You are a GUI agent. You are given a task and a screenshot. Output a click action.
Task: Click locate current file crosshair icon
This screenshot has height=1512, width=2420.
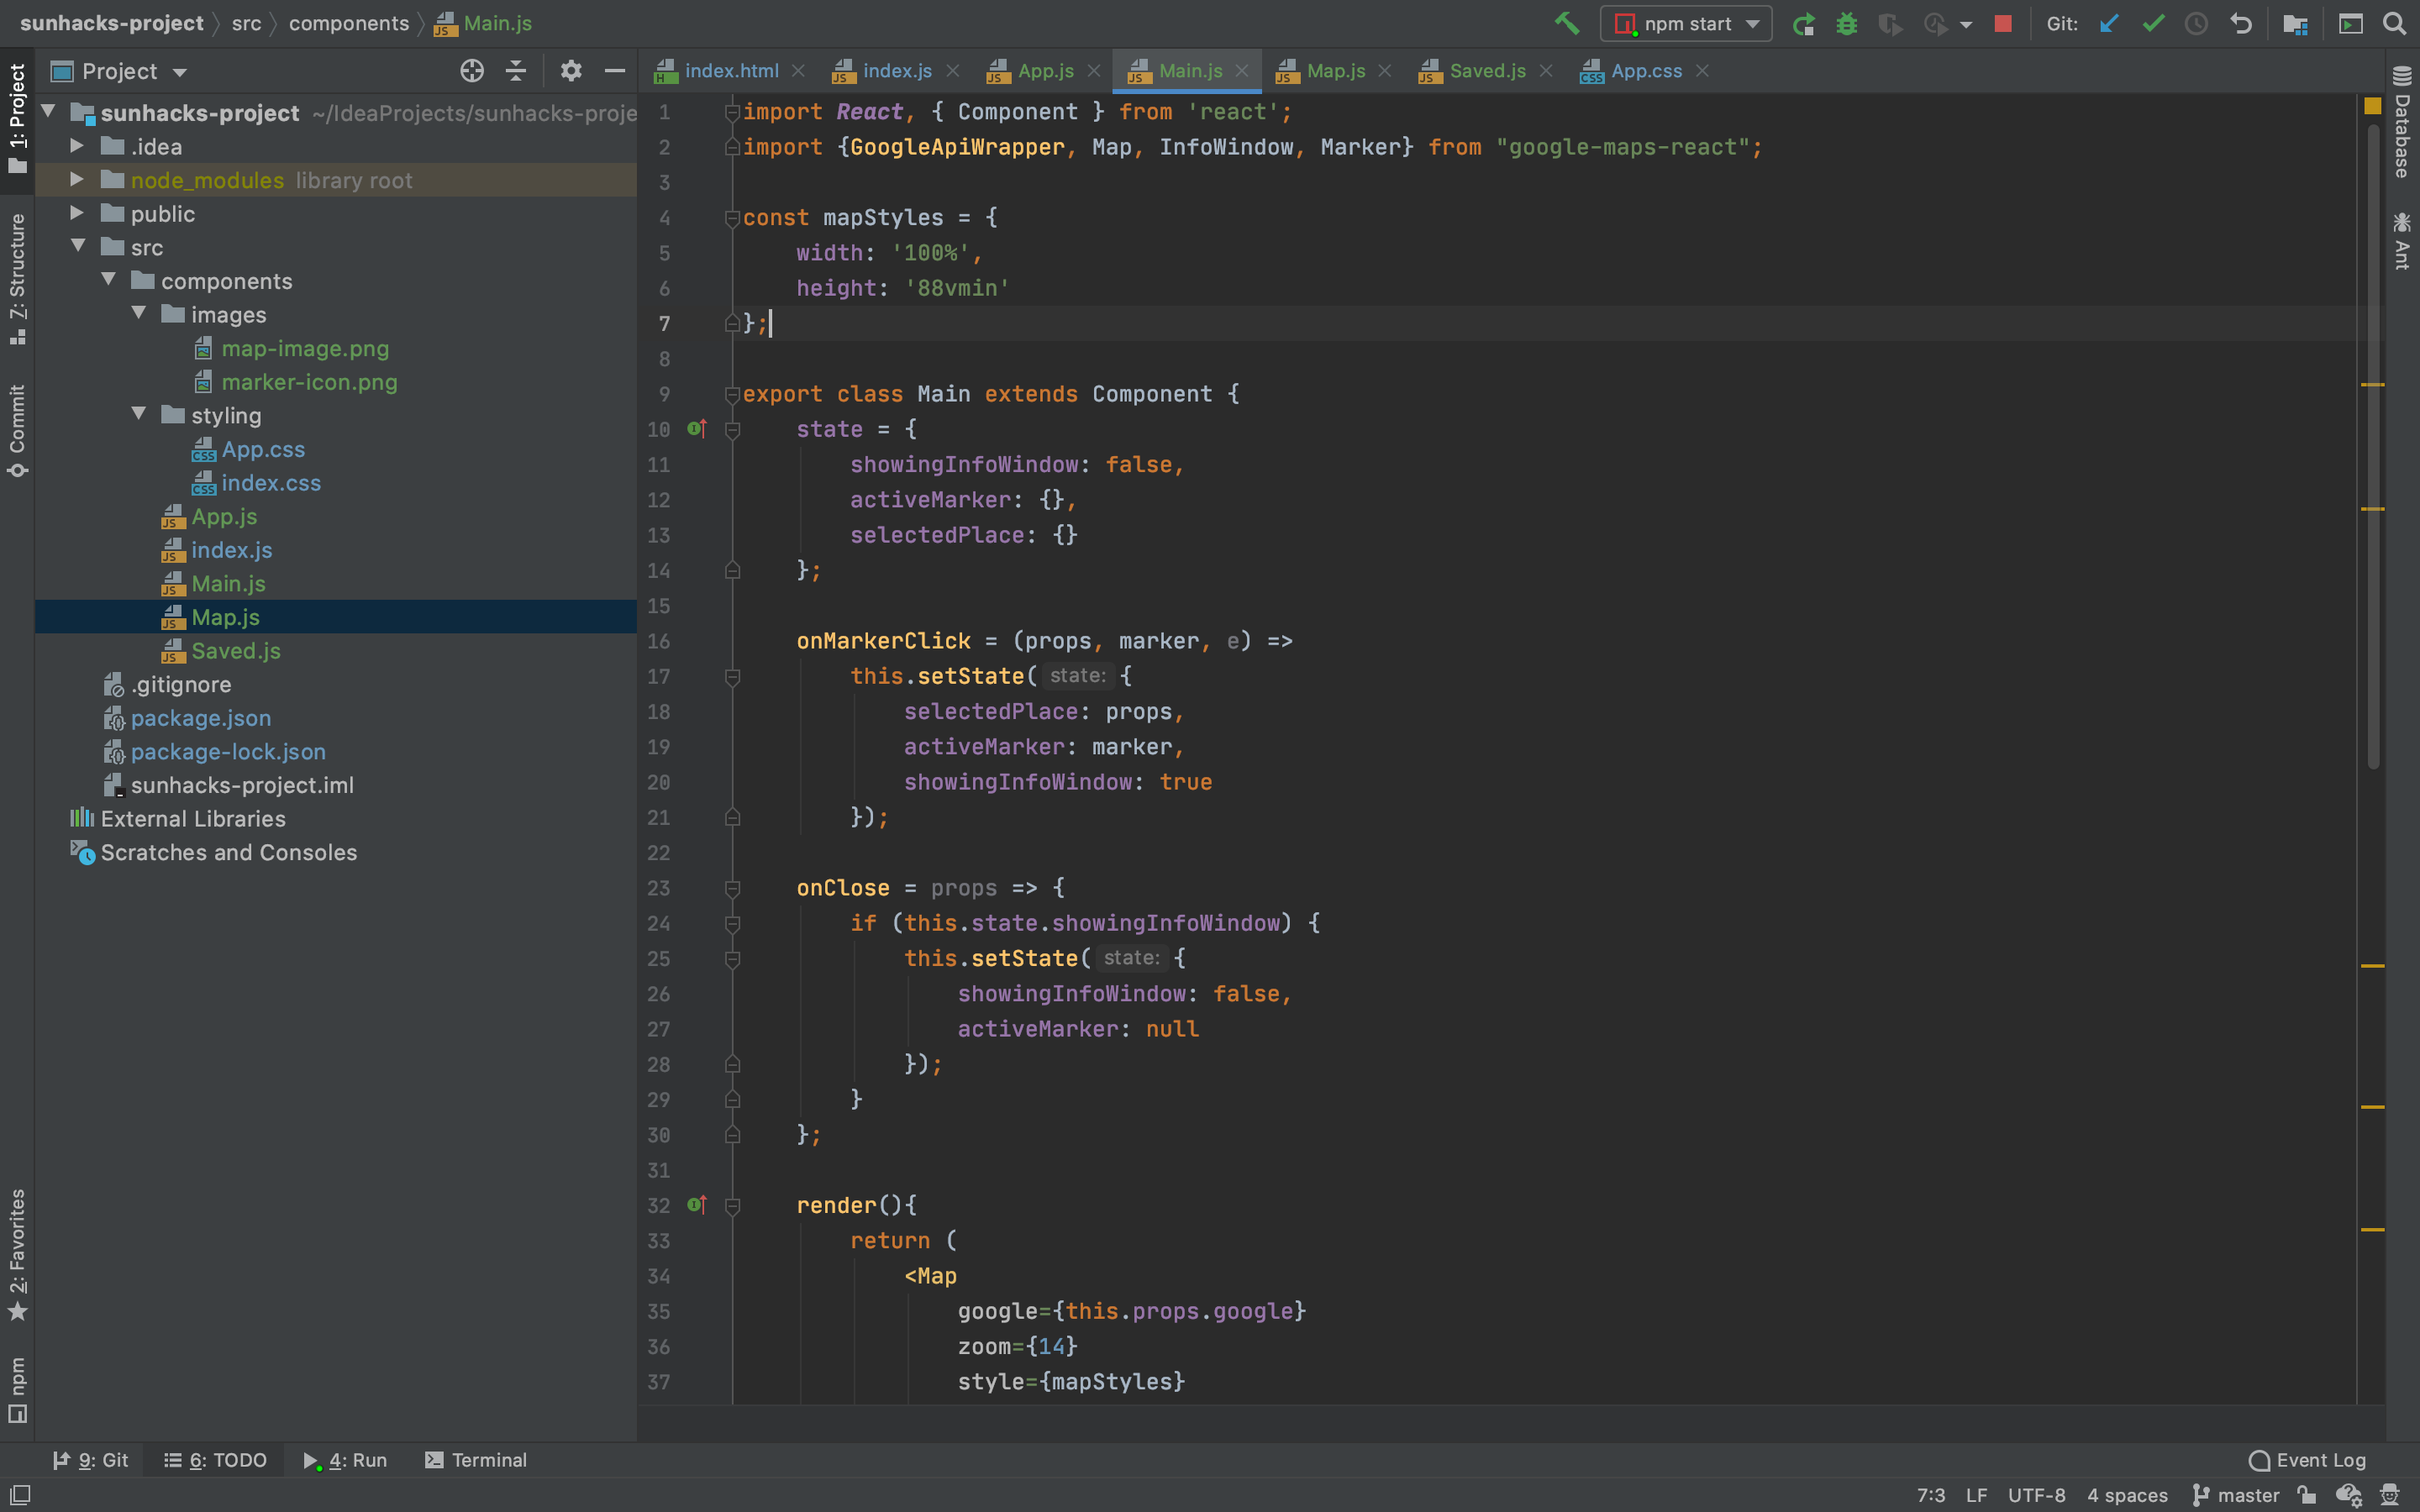coord(472,71)
